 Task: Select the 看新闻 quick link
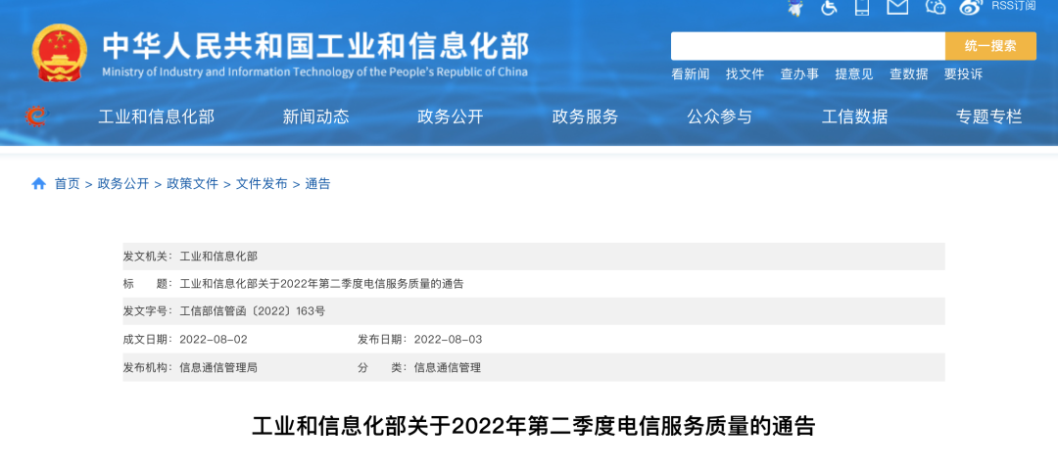(x=691, y=74)
